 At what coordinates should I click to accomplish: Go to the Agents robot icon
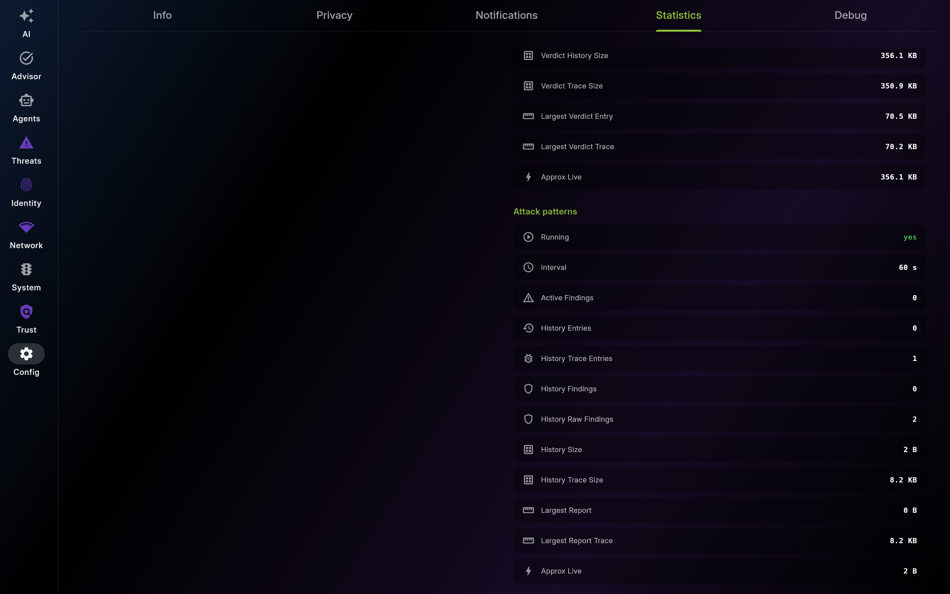tap(26, 101)
